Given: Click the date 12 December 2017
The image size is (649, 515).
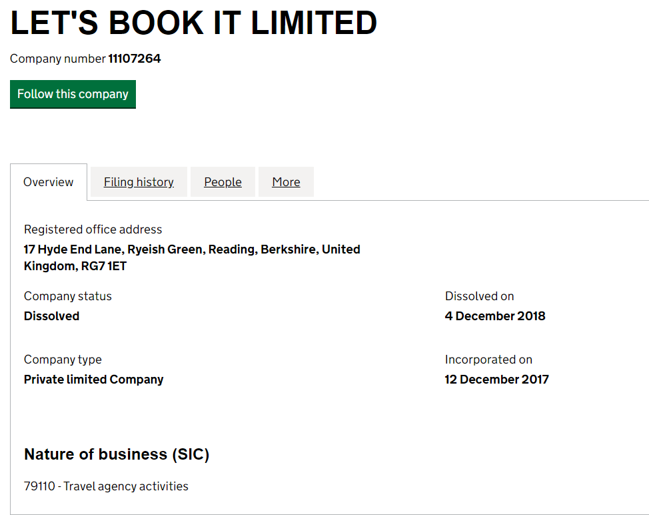Looking at the screenshot, I should pyautogui.click(x=496, y=380).
